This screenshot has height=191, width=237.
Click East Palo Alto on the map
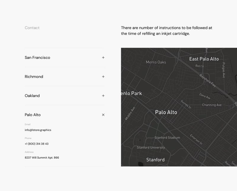[204, 59]
